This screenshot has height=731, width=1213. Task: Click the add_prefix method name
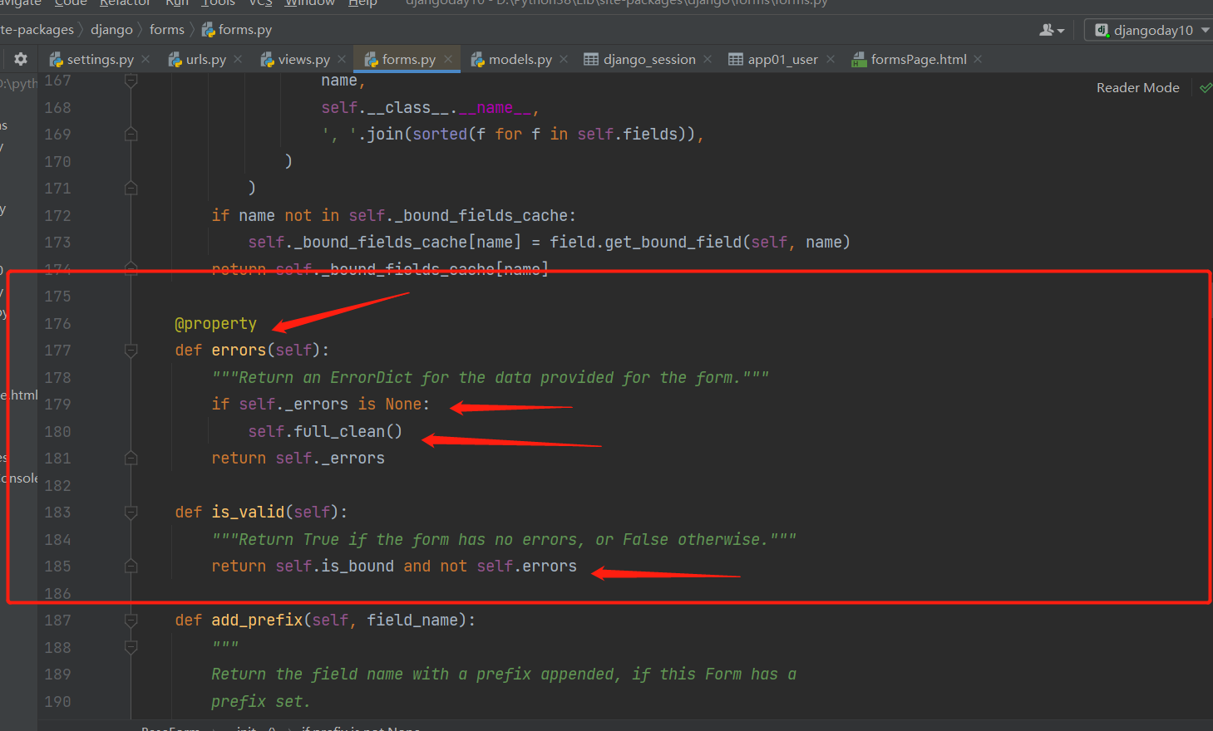point(257,621)
